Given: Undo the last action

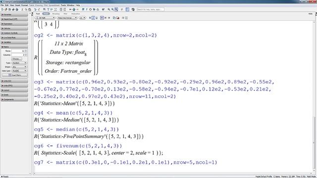Looking at the screenshot, I should tap(35, 9).
